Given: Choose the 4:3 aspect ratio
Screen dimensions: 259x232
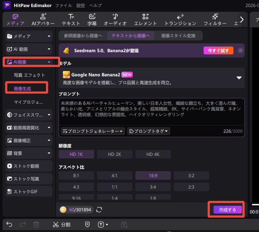Looking at the screenshot, I should pos(76,187).
